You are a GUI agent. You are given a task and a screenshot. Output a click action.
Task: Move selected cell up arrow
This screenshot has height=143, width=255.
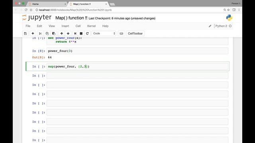(x=61, y=33)
